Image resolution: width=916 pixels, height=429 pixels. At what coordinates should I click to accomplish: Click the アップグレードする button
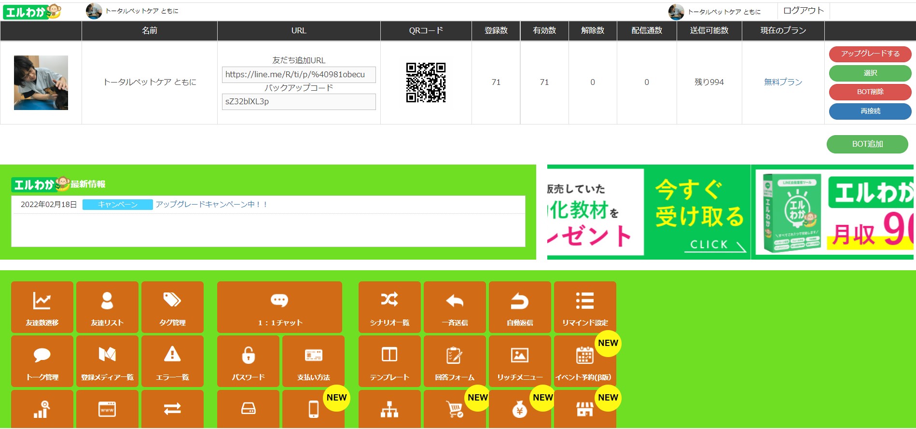[x=870, y=54]
